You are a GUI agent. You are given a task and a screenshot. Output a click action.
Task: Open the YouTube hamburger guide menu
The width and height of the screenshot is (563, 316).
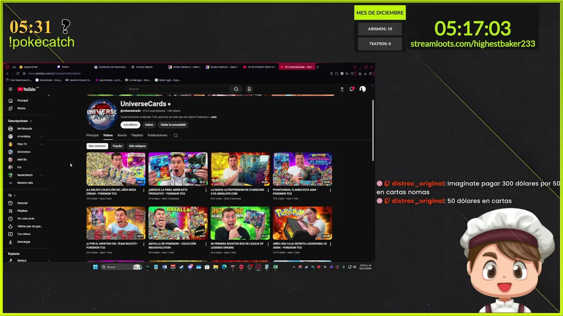(x=11, y=89)
